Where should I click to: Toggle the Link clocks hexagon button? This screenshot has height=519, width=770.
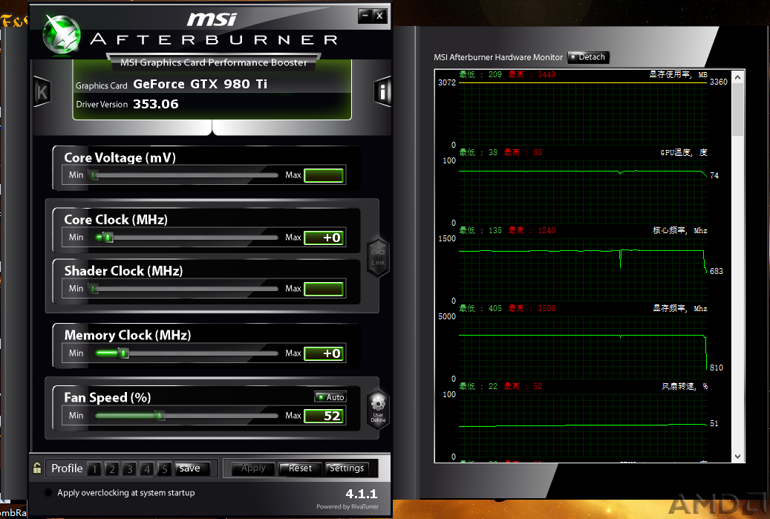click(378, 258)
